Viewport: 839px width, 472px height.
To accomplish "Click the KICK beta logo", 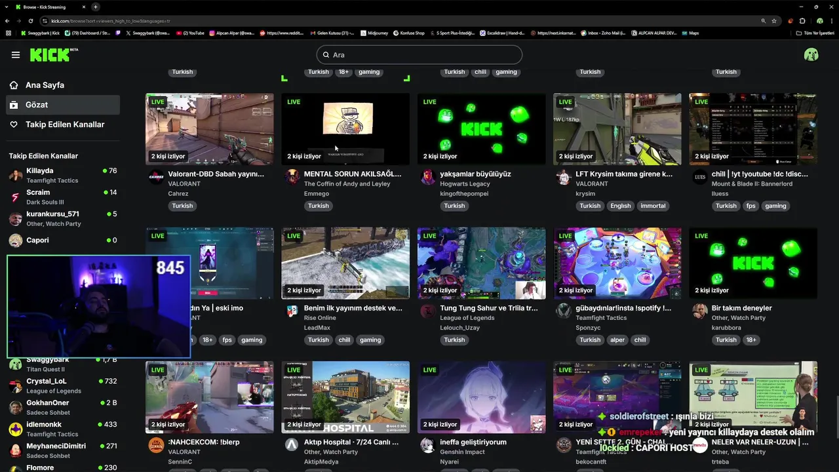I will [54, 54].
